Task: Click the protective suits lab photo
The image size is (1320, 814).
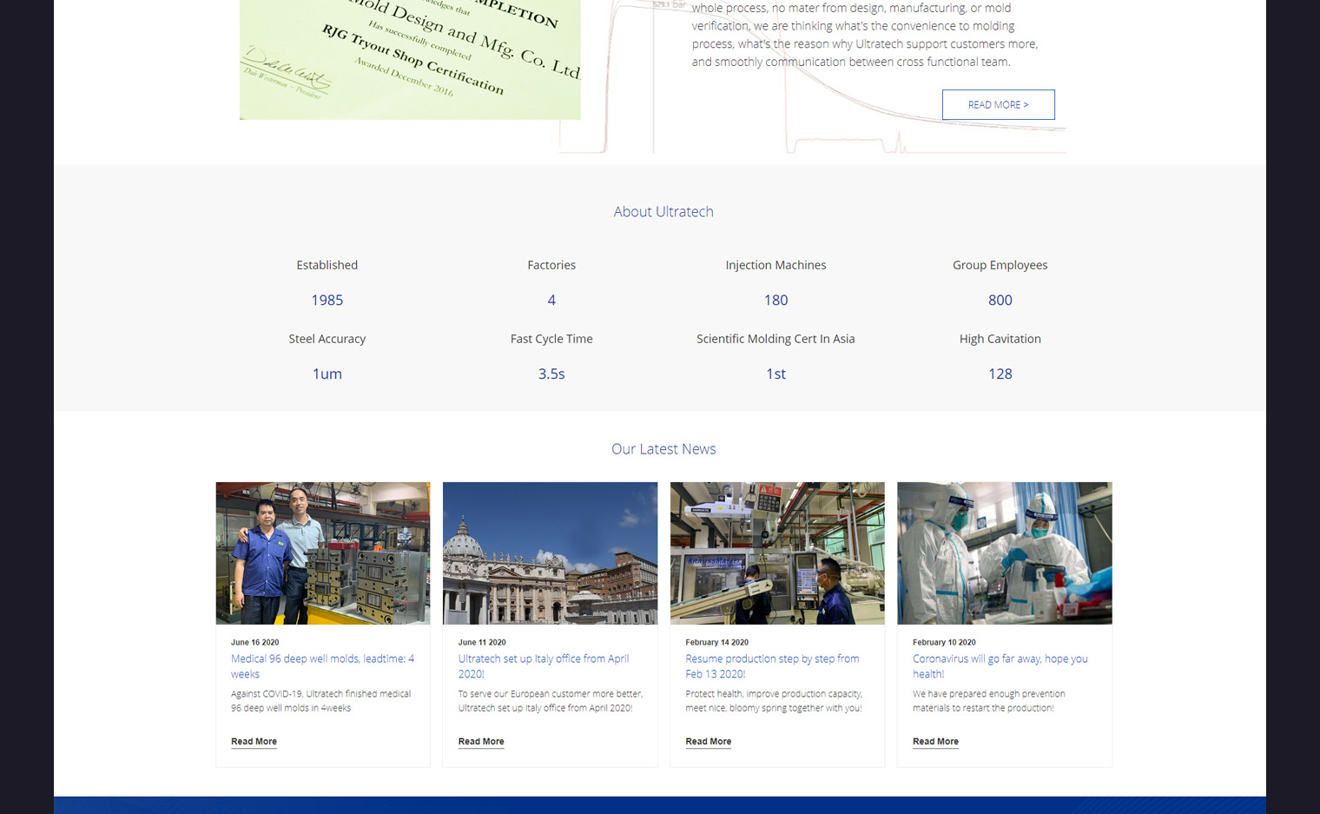Action: coord(1004,553)
